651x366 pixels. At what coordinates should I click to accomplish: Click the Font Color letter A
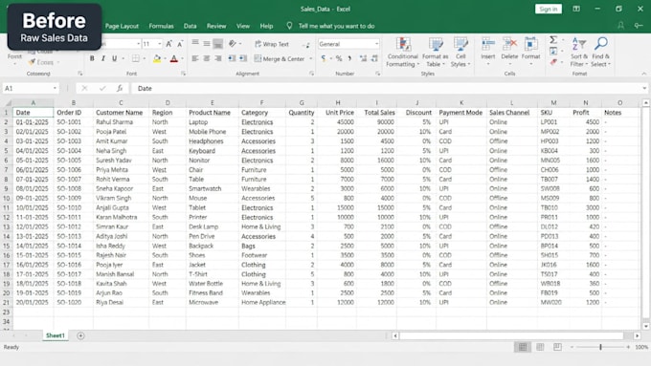coord(174,58)
